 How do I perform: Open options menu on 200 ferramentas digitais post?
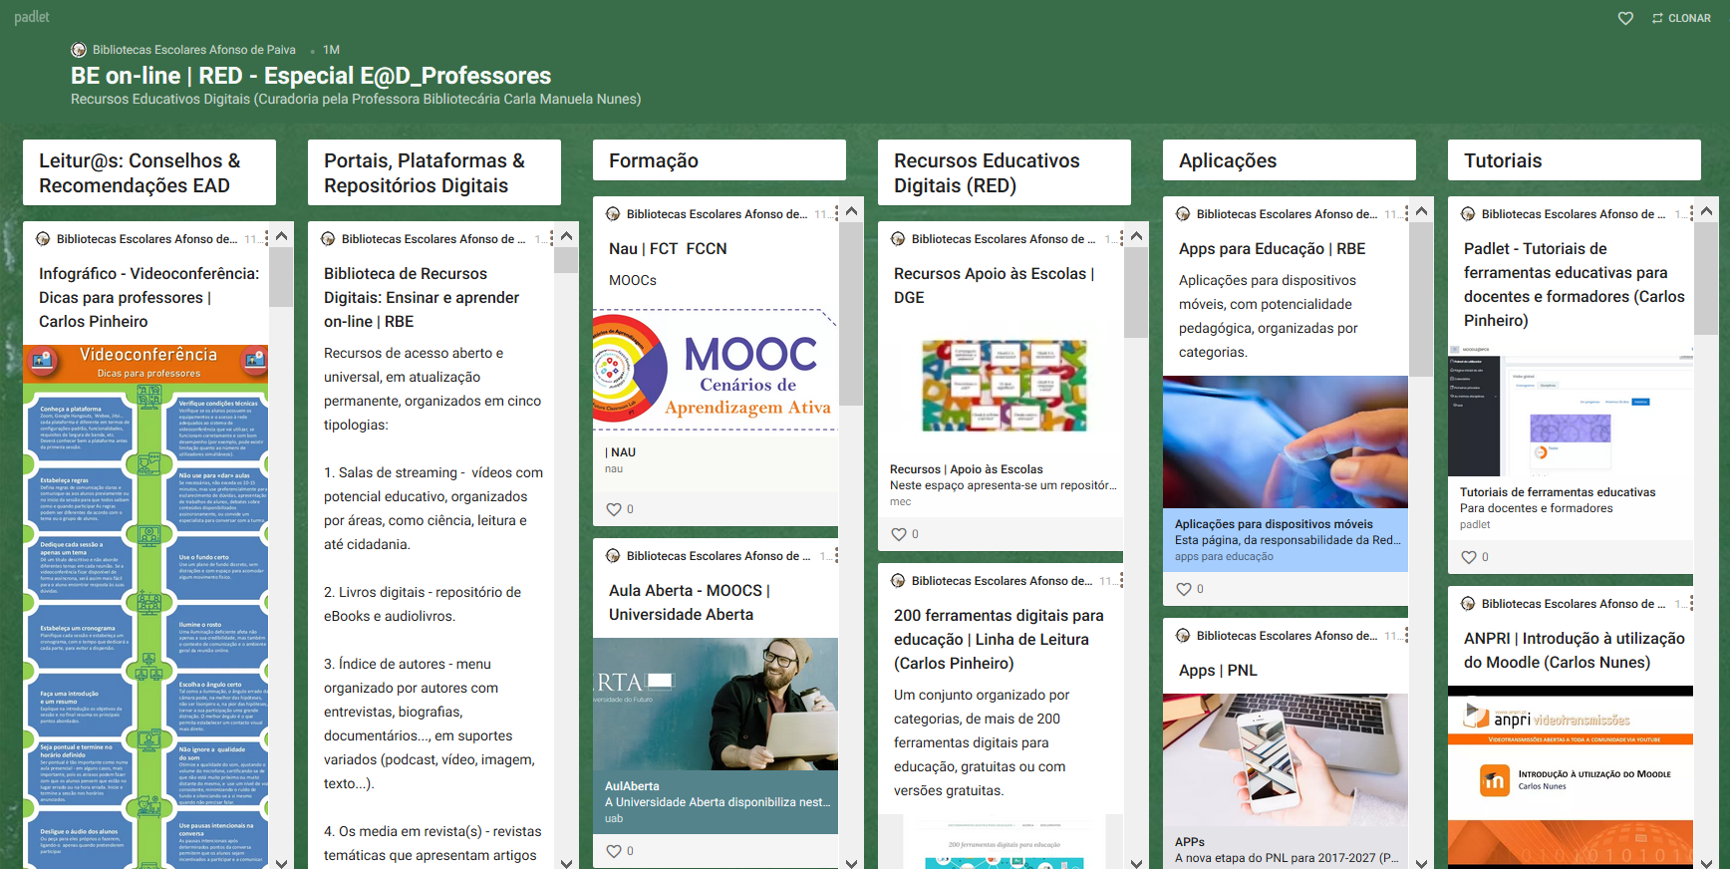[x=1121, y=581]
